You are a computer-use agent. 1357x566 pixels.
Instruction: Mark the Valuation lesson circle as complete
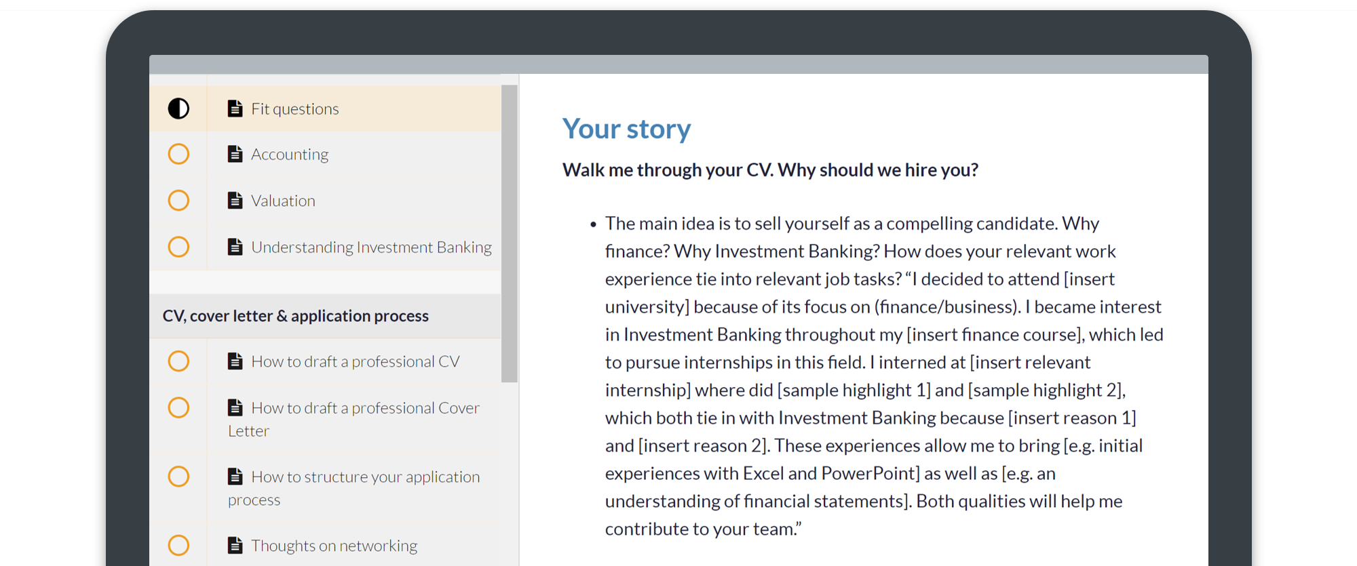coord(178,200)
